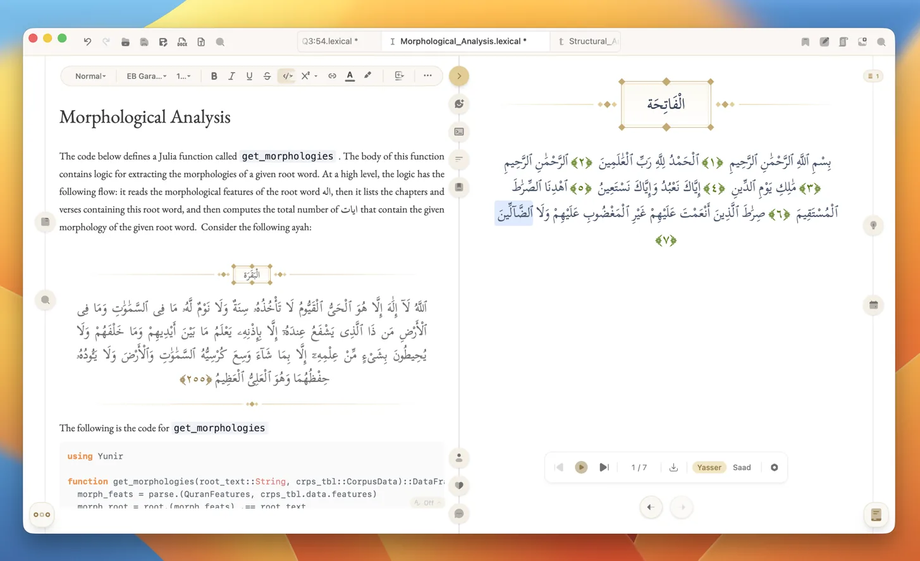Open the notes icon on the left margin
This screenshot has height=561, width=920.
(x=45, y=222)
